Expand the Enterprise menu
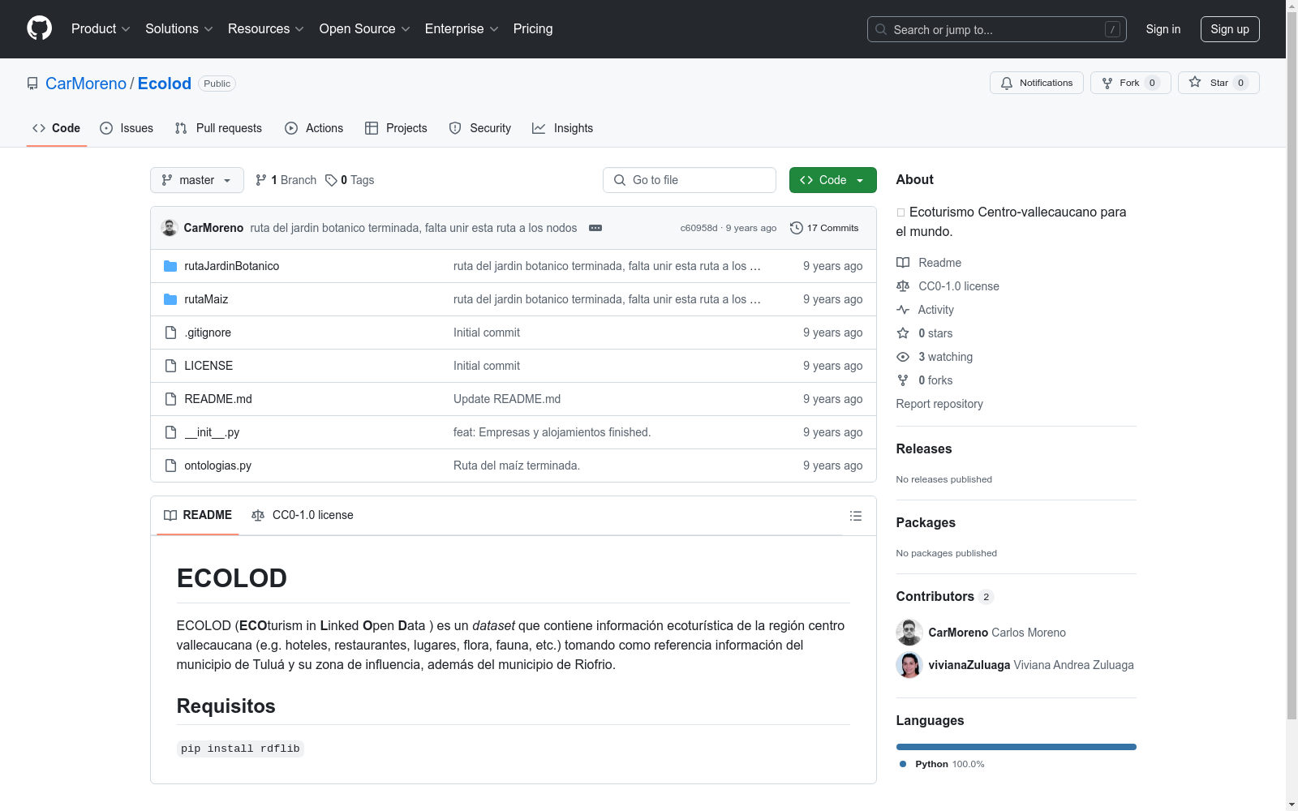 [x=462, y=28]
